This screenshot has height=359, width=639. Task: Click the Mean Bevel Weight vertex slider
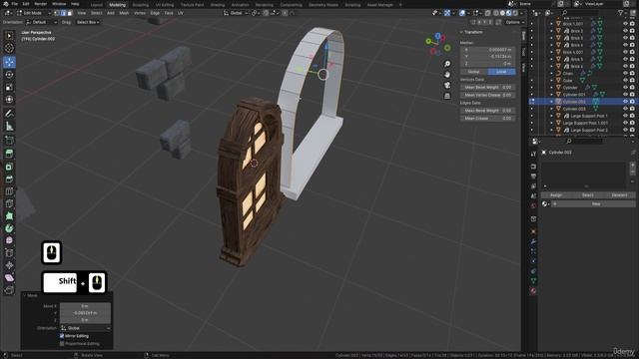[x=488, y=87]
